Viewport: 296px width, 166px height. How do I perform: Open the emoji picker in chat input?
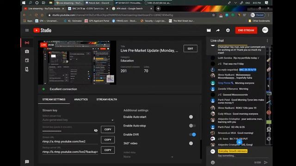click(x=213, y=162)
